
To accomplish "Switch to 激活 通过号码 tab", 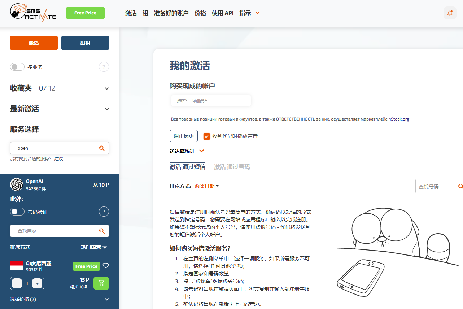I will click(232, 167).
